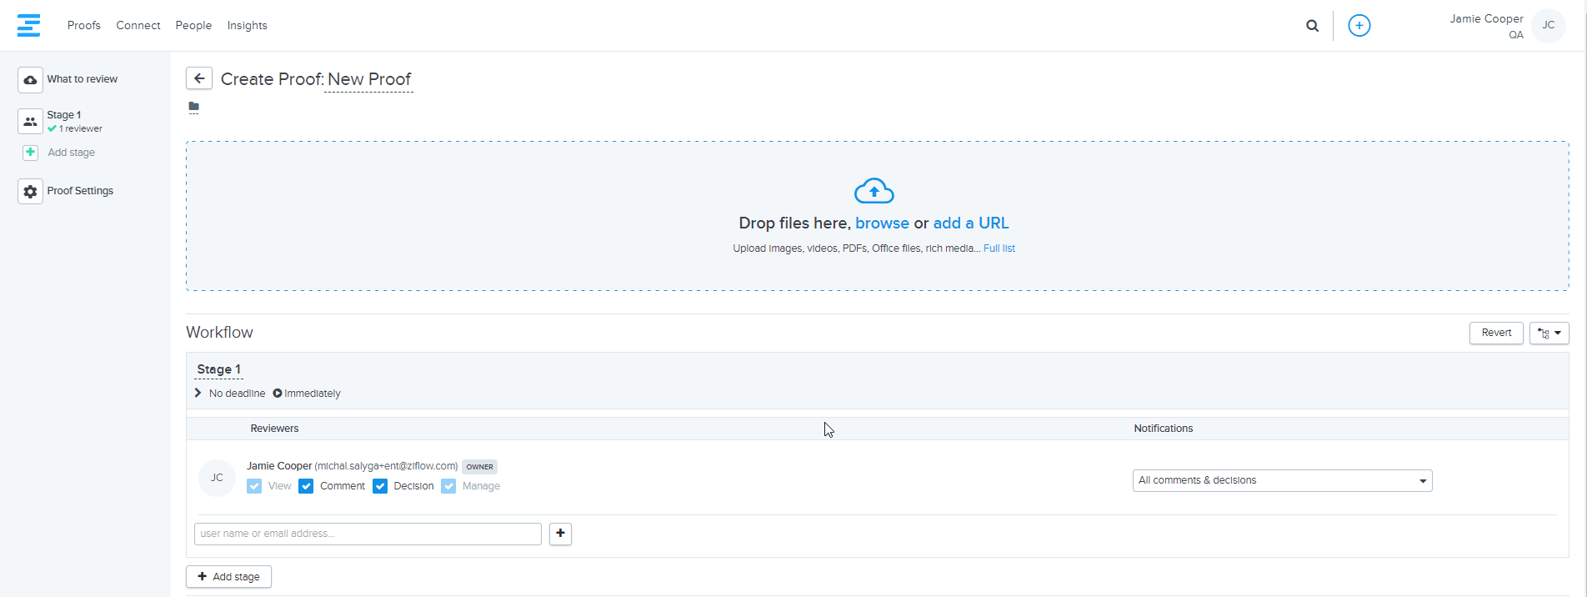This screenshot has width=1587, height=597.
Task: Click the What to review cloud icon
Action: click(x=30, y=80)
